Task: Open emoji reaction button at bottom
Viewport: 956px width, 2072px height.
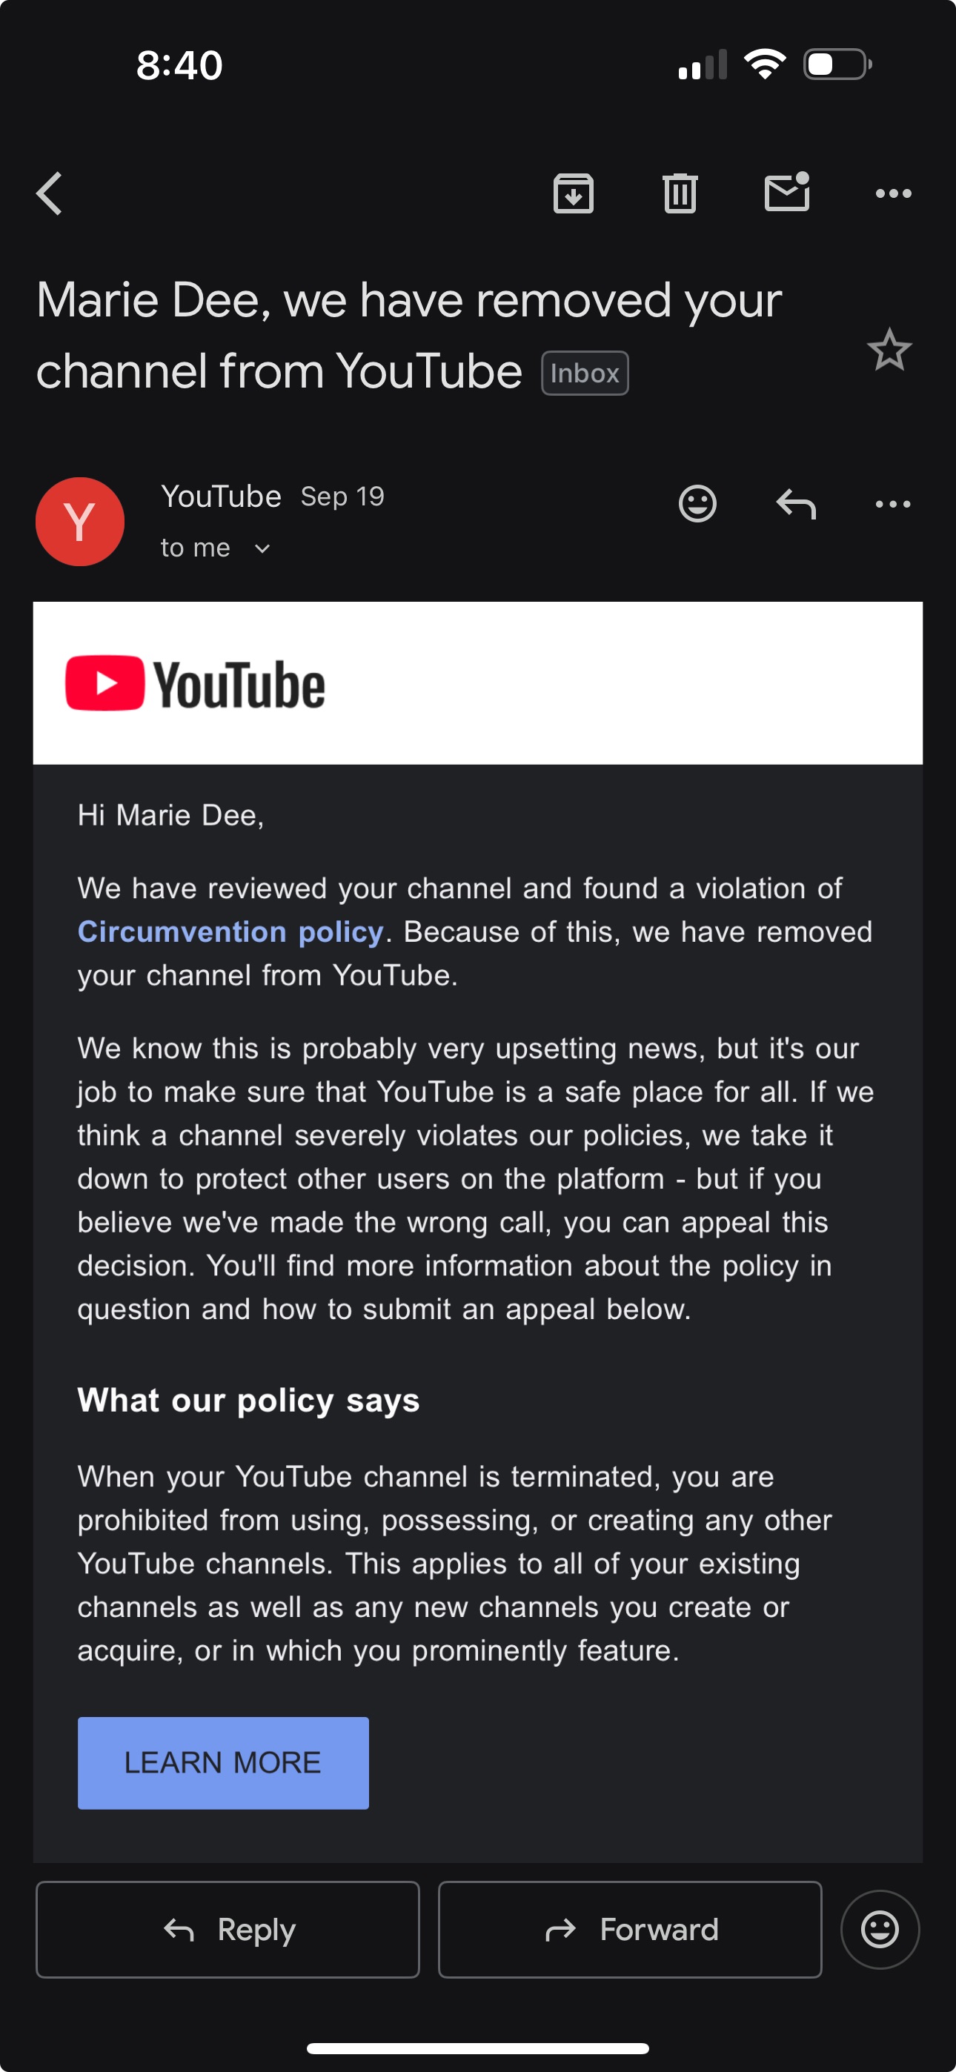Action: pos(880,1929)
